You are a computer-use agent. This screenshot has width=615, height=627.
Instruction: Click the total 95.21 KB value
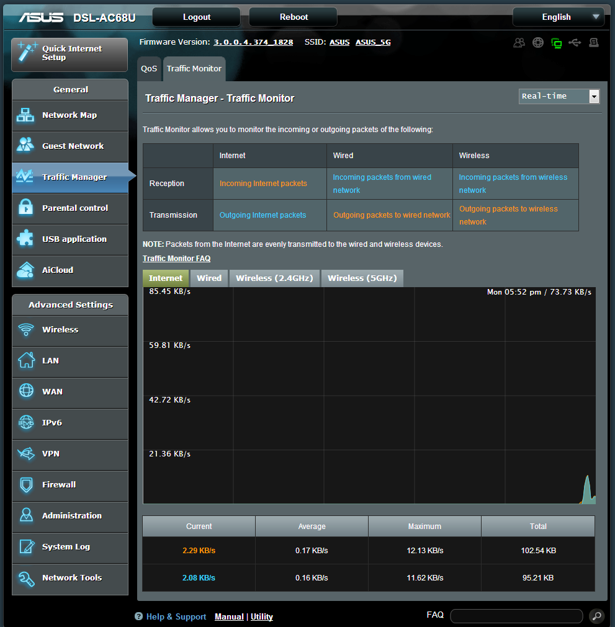click(538, 578)
